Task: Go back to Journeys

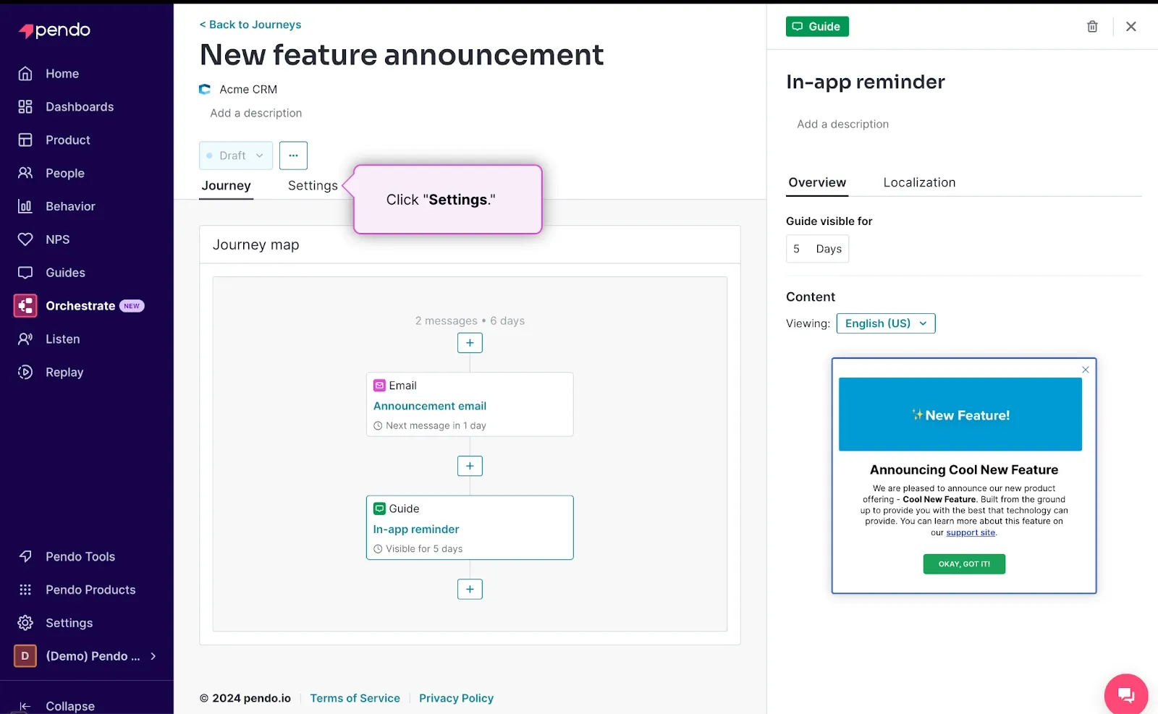Action: [x=250, y=25]
